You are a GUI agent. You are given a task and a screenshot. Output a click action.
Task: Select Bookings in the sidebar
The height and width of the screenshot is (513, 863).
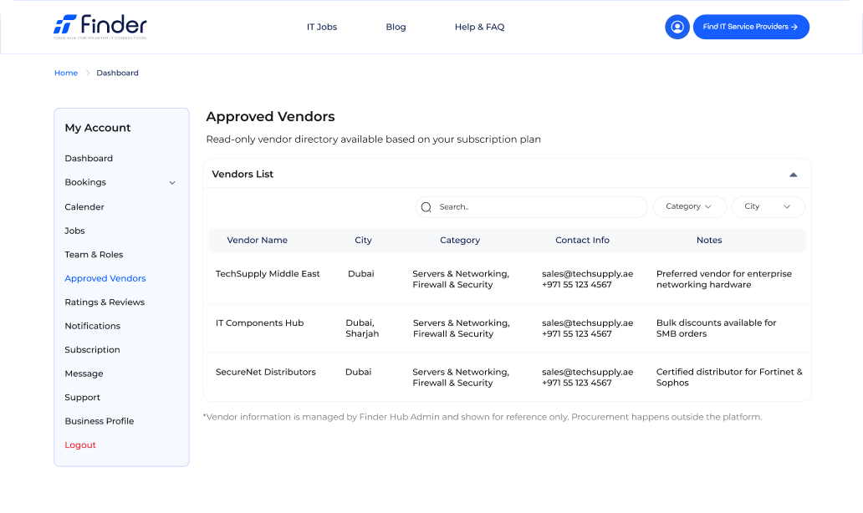coord(85,182)
